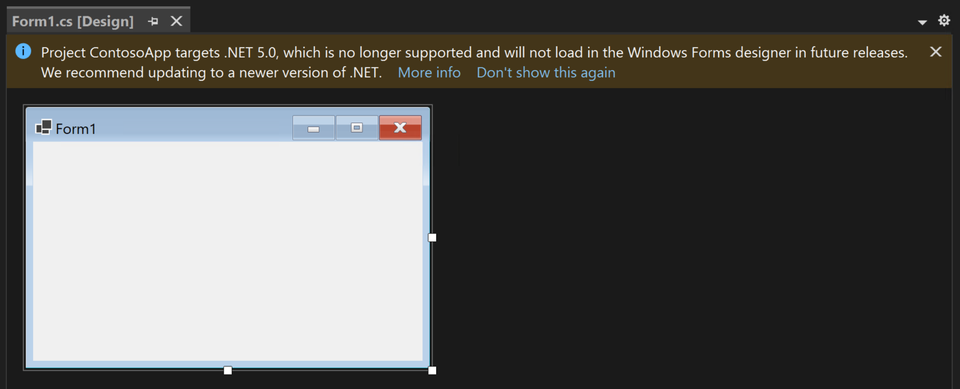Click the blue info icon in banner
The image size is (960, 389).
coord(23,51)
